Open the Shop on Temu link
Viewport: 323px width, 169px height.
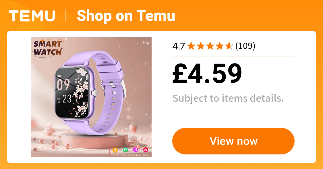126,16
